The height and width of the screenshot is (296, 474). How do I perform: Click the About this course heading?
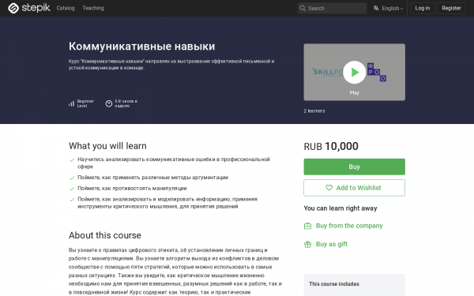[105, 235]
